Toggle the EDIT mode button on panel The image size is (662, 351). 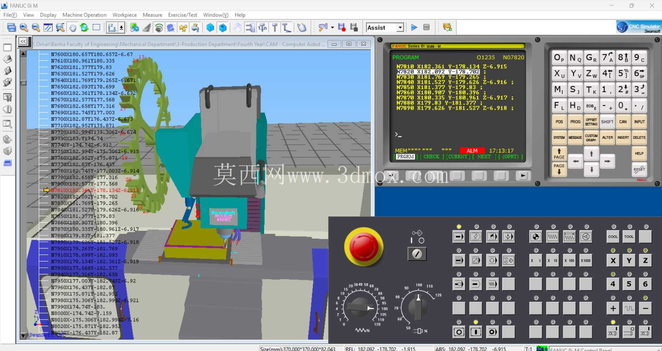(x=476, y=237)
